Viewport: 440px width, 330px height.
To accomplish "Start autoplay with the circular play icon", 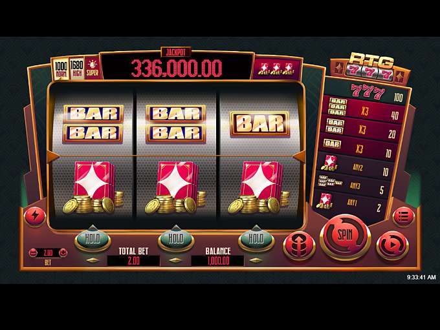I will coord(392,245).
